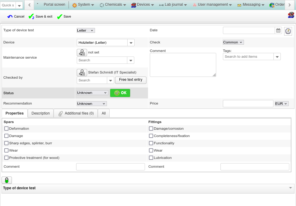Click the person icon for Maintenance service
The image size is (296, 206).
pyautogui.click(x=82, y=53)
